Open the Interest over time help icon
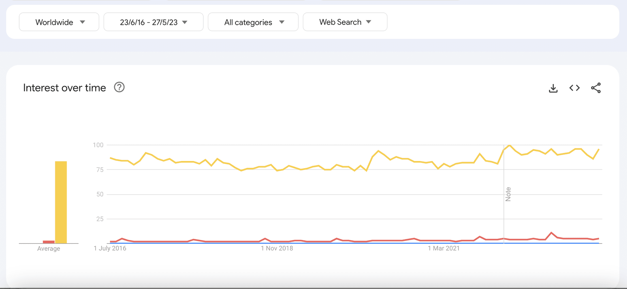This screenshot has width=627, height=289. 119,88
